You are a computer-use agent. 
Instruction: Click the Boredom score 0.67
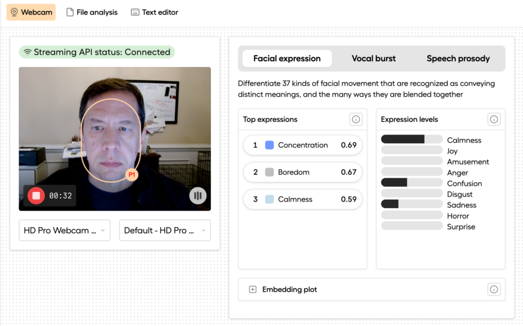point(348,172)
